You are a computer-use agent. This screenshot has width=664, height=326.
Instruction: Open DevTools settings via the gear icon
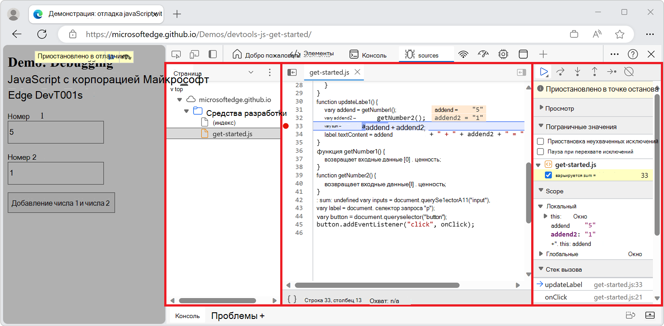pos(503,54)
